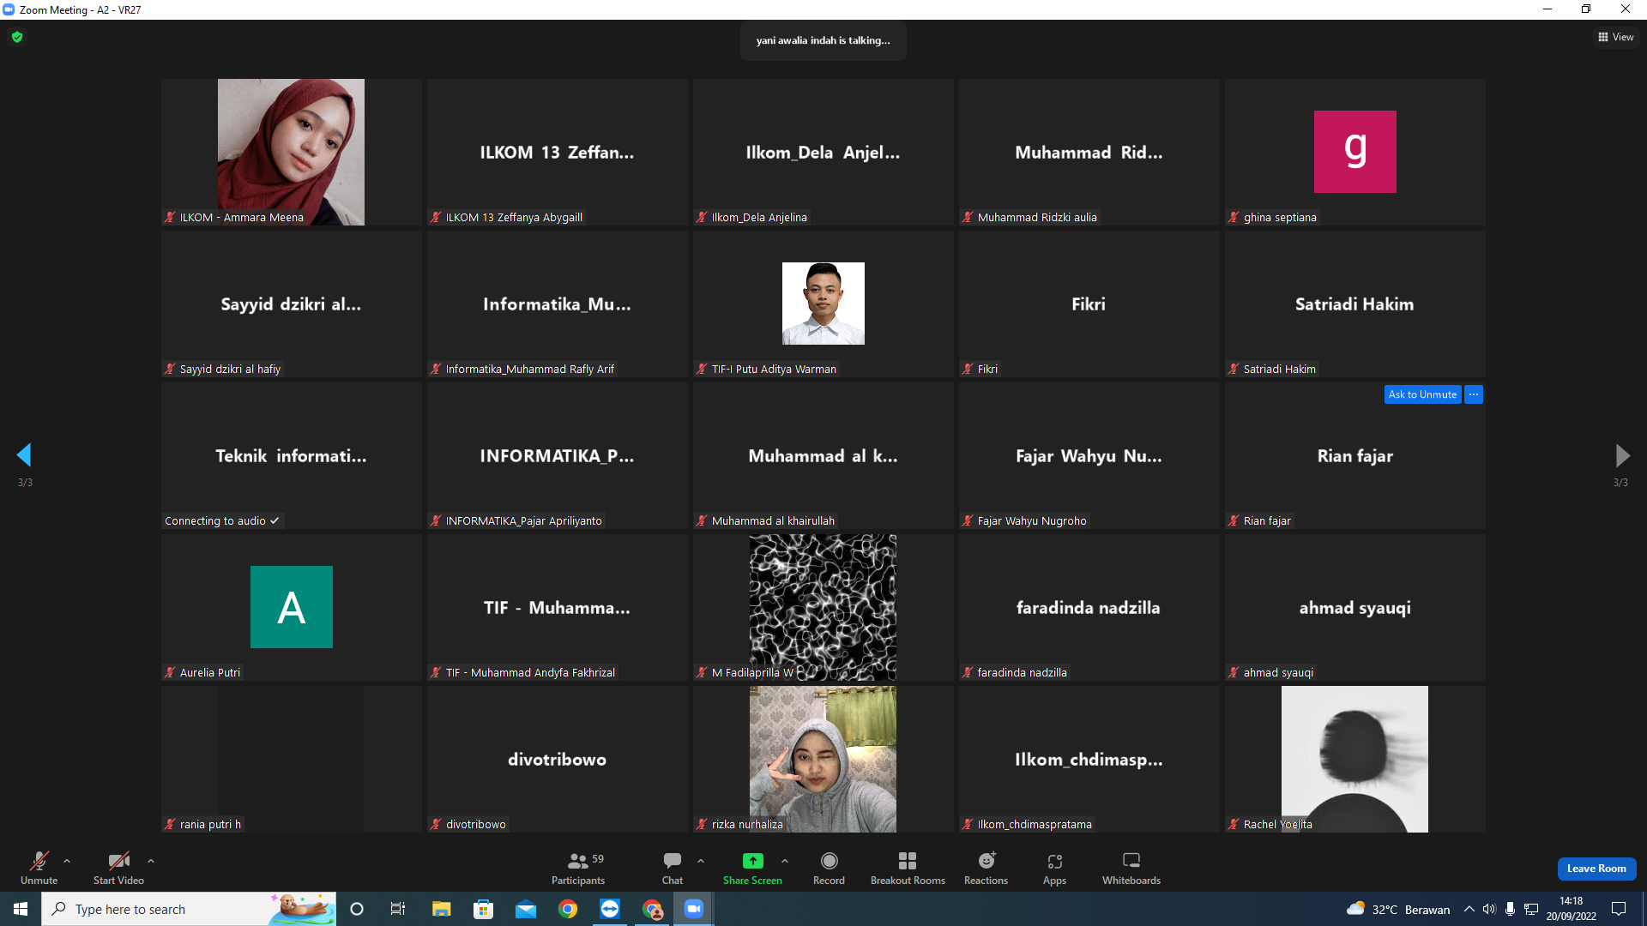
Task: Unmute the microphone
Action: pos(39,868)
